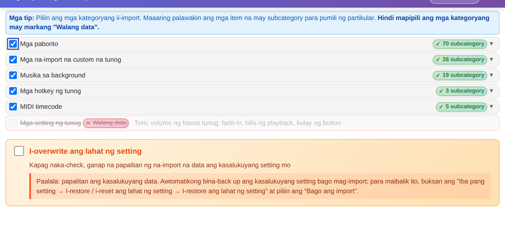Expand Mga na-import na custom na tunog arrow
This screenshot has height=243, width=505.
[491, 60]
